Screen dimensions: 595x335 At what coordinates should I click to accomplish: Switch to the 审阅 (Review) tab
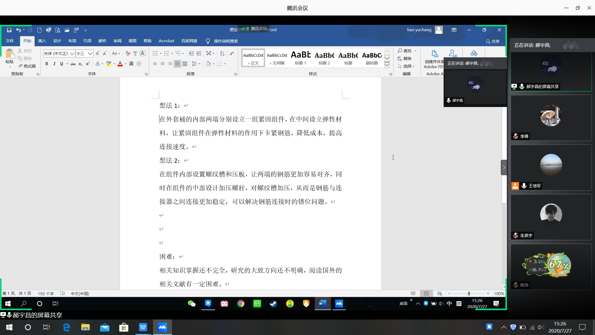pos(117,41)
